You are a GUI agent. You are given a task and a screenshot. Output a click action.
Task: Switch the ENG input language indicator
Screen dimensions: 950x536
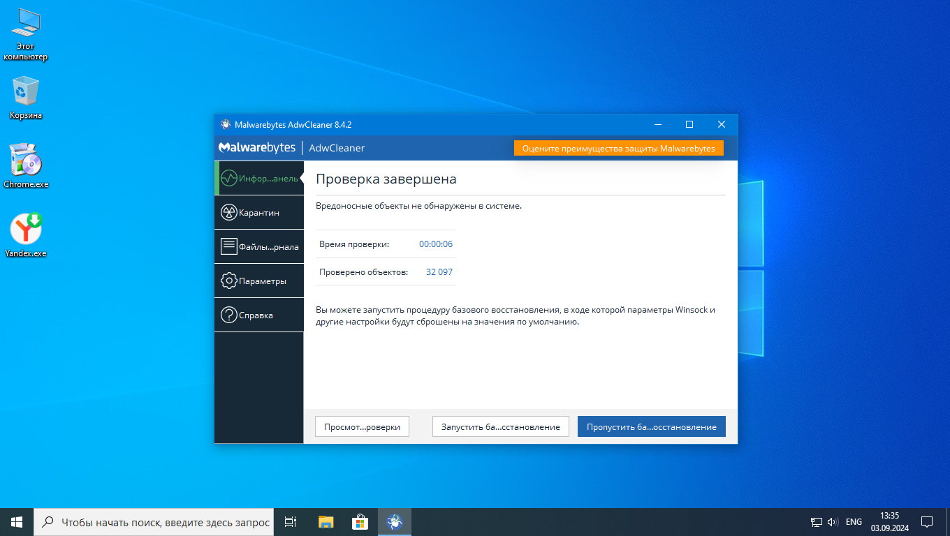854,522
